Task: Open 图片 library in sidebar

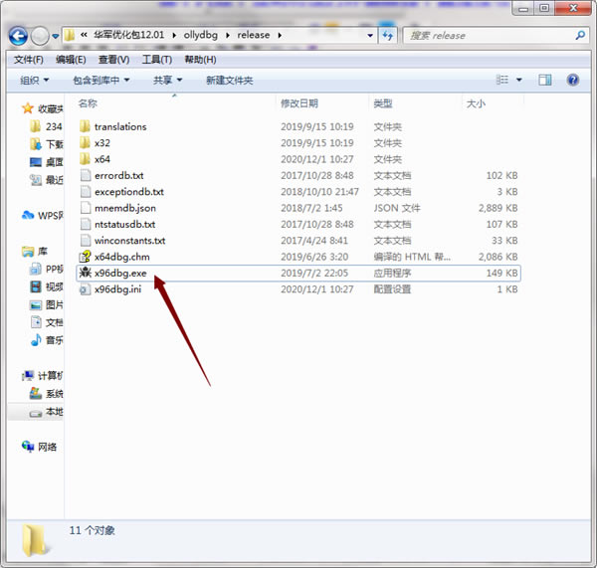Action: (x=55, y=304)
